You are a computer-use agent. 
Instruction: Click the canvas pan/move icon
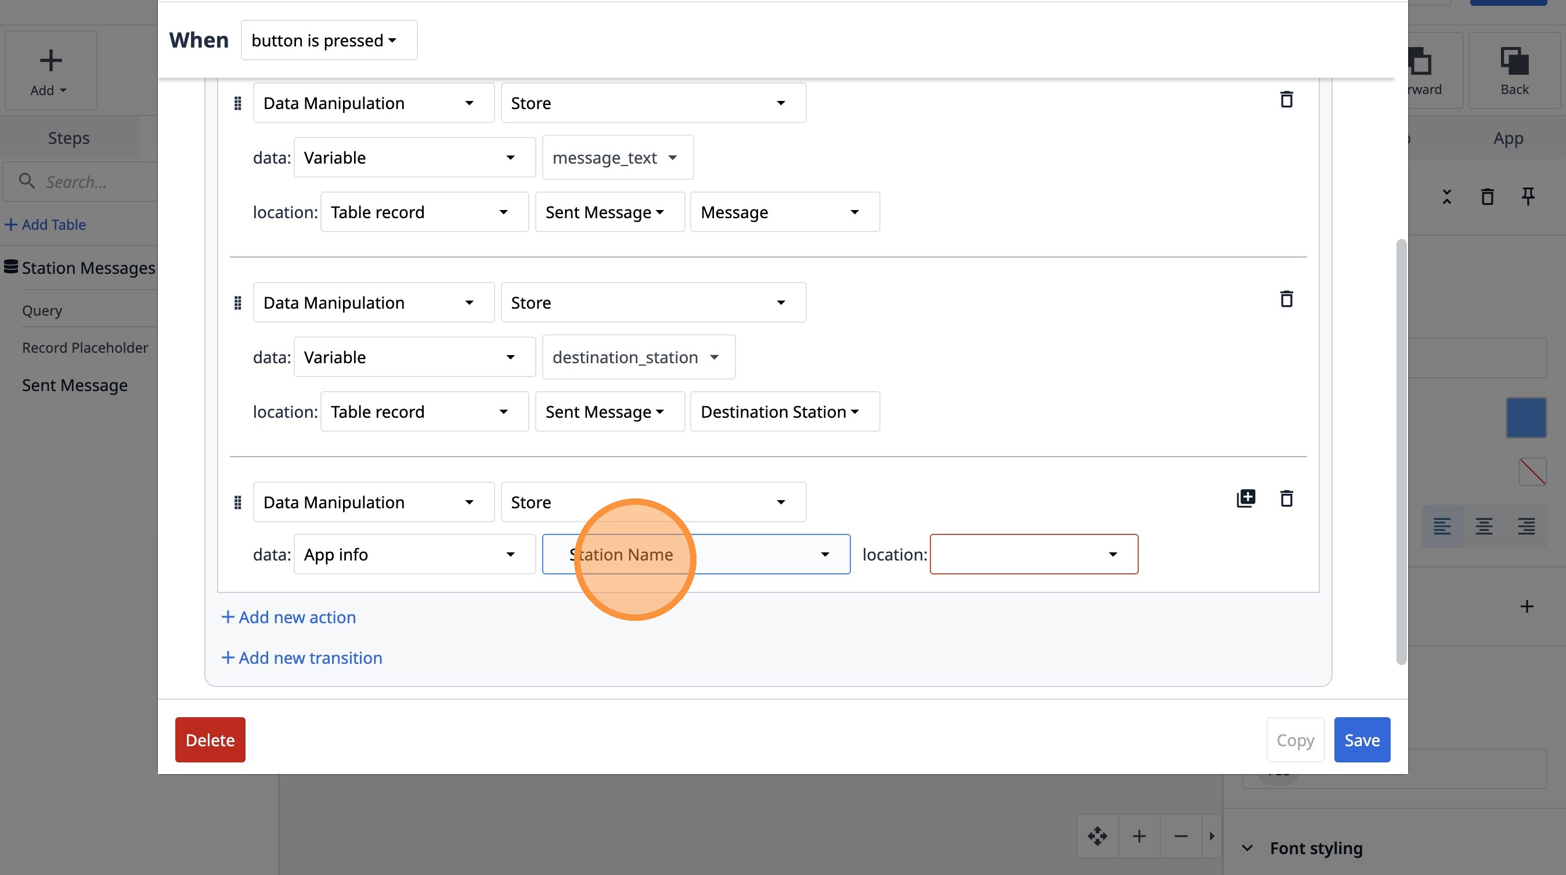(1097, 836)
